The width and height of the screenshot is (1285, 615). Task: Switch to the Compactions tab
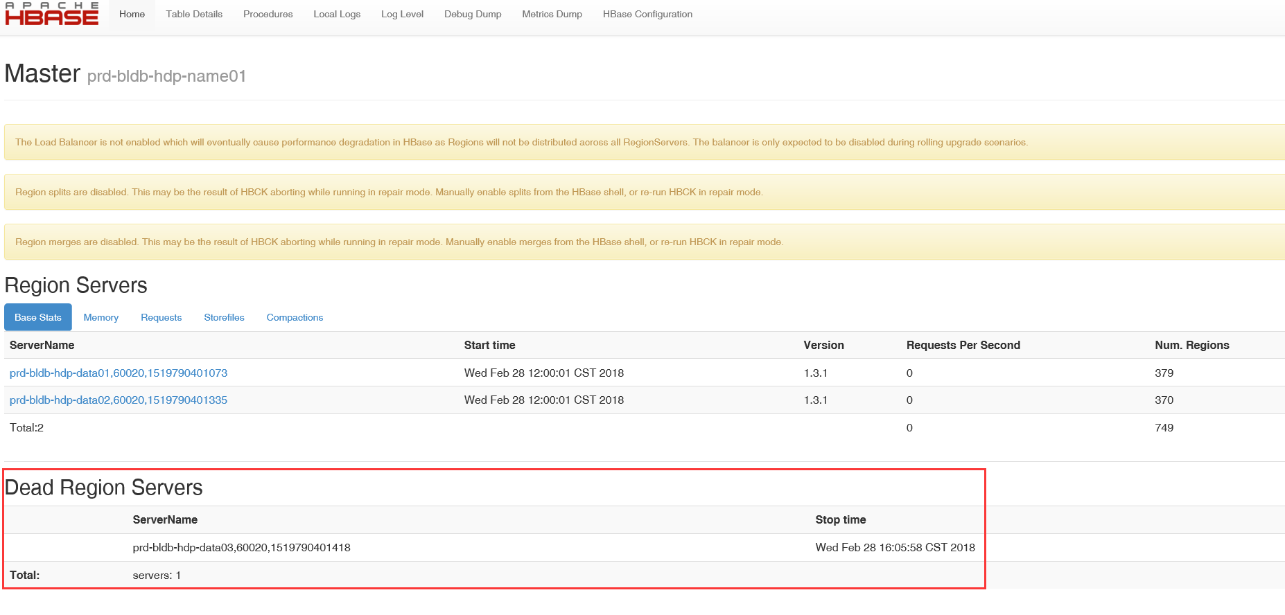tap(295, 317)
